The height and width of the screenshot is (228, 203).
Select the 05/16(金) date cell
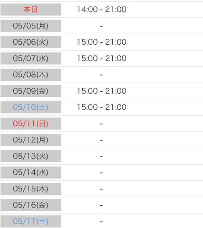point(31,205)
